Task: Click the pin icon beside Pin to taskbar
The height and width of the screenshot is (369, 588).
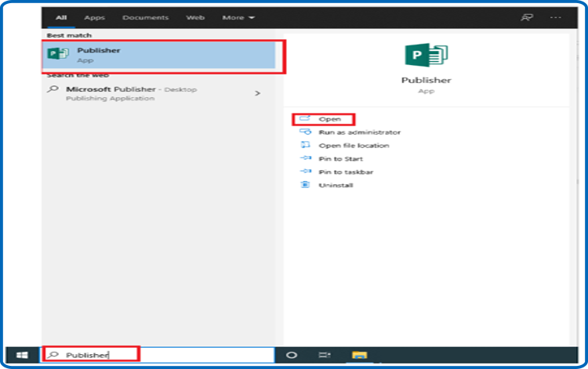Action: [306, 171]
